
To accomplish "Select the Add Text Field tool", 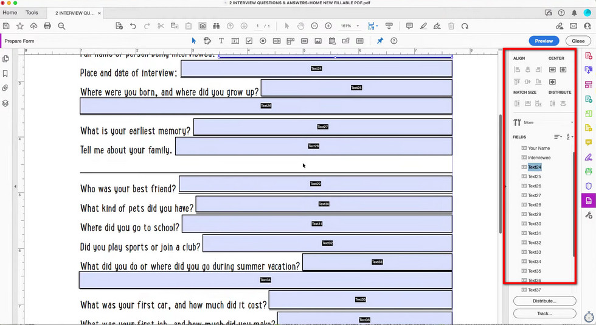I will pos(235,41).
